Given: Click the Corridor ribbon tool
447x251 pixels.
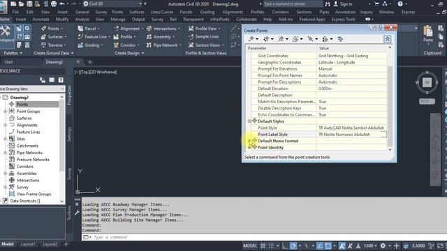Looking at the screenshot, I should point(126,45).
